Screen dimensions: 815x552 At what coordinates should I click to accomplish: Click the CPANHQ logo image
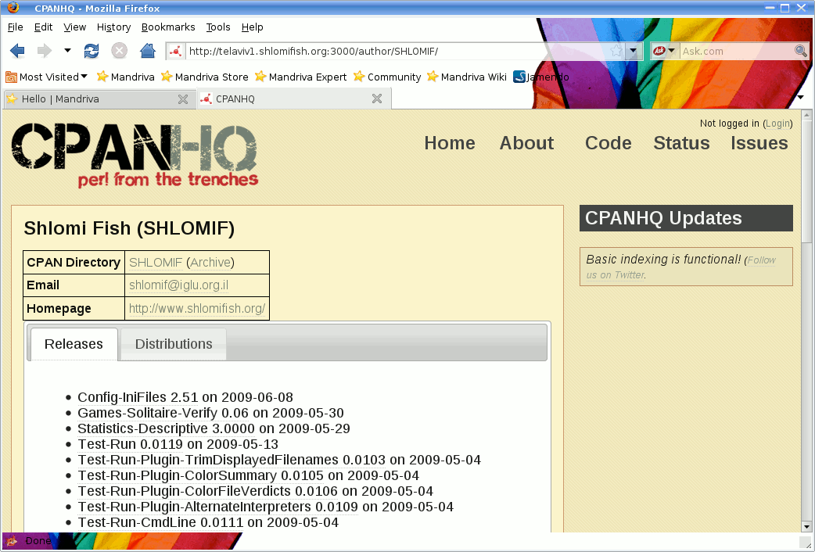click(x=135, y=154)
